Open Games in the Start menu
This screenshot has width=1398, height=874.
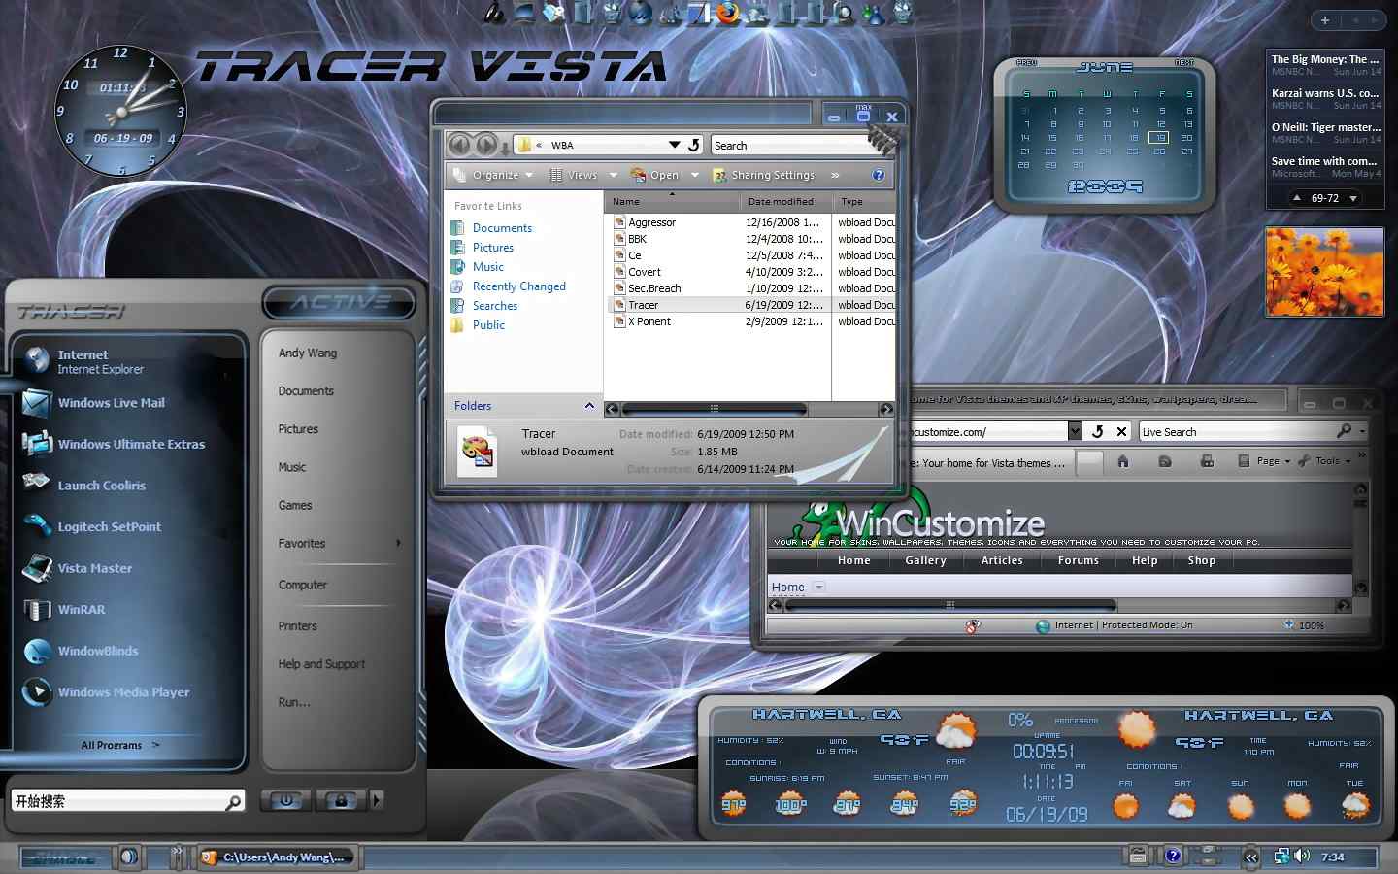pos(295,505)
